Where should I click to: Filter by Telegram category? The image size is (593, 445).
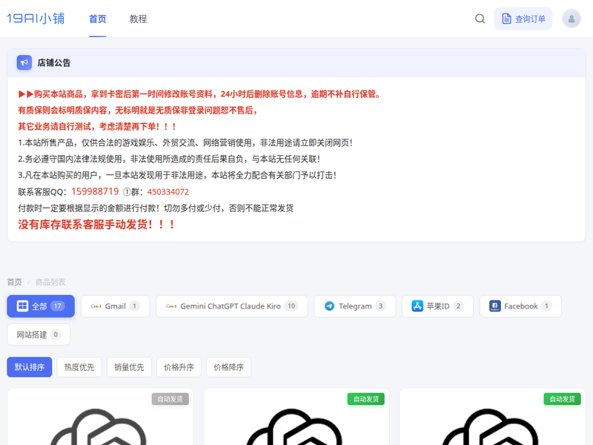[x=355, y=306]
